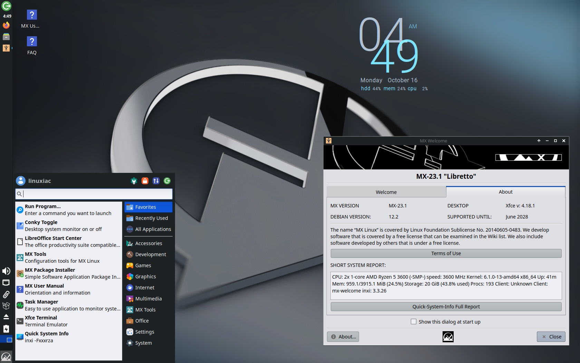The height and width of the screenshot is (363, 580).
Task: Open the Settings category
Action: [x=148, y=332]
